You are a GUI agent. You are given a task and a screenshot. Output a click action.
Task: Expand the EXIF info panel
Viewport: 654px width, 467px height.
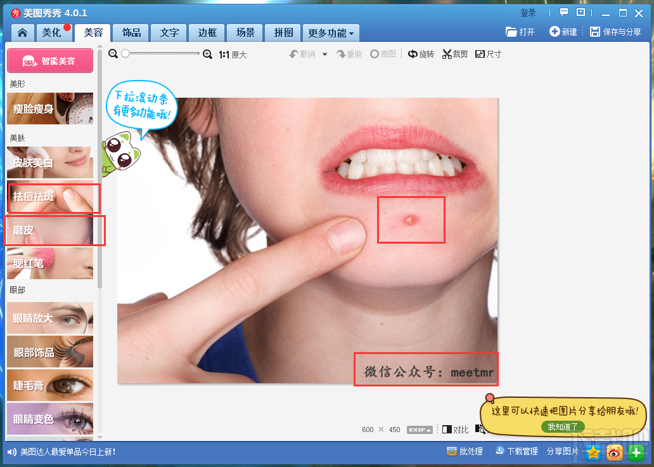(420, 430)
